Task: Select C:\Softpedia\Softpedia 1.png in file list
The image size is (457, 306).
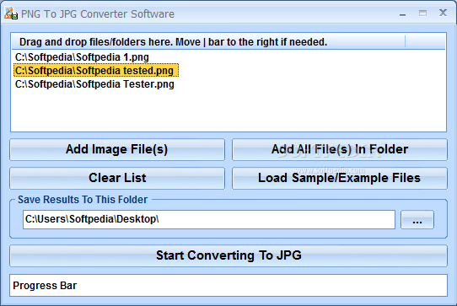Action: point(82,57)
